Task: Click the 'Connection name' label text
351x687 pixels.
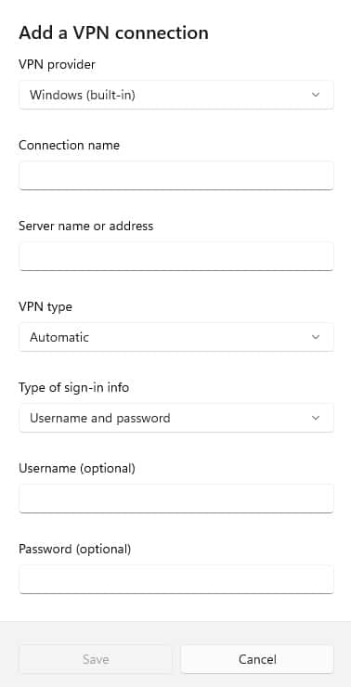Action: tap(70, 145)
